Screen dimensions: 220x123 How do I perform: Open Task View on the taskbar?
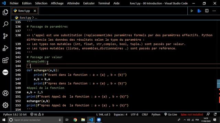point(67,120)
